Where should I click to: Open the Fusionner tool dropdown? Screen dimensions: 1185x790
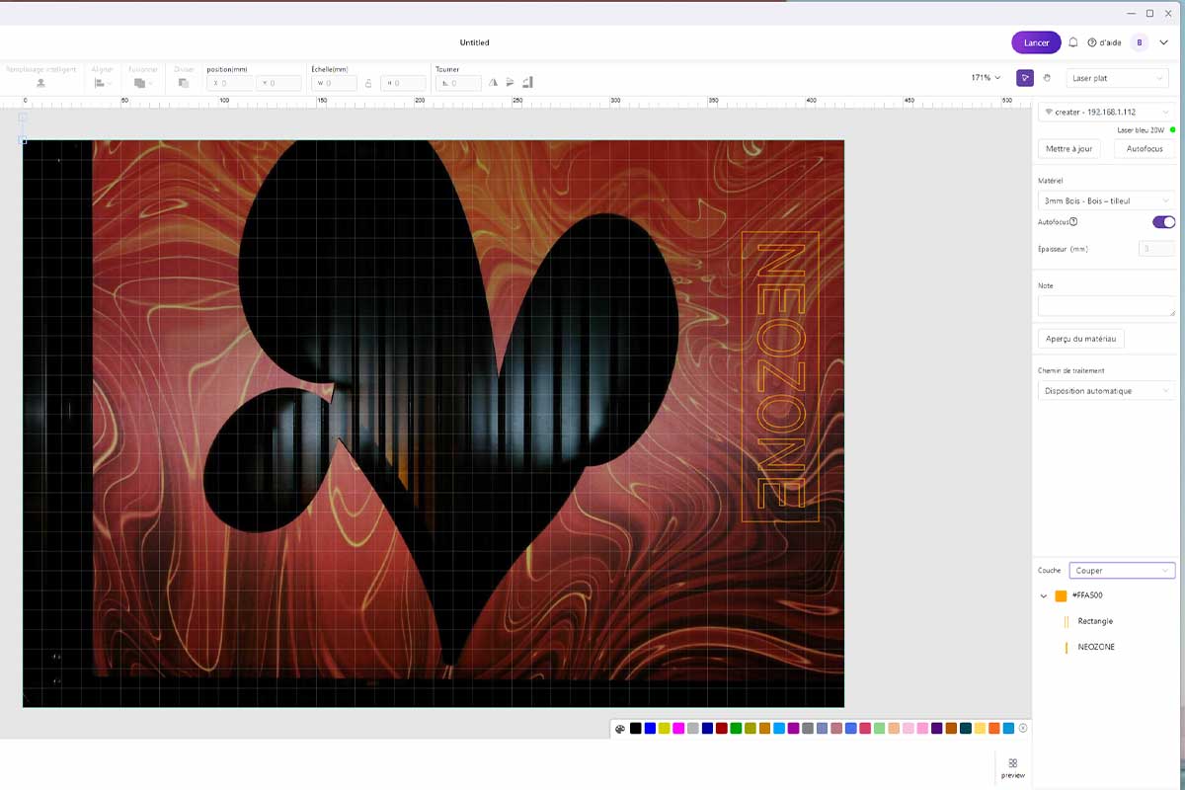(143, 84)
